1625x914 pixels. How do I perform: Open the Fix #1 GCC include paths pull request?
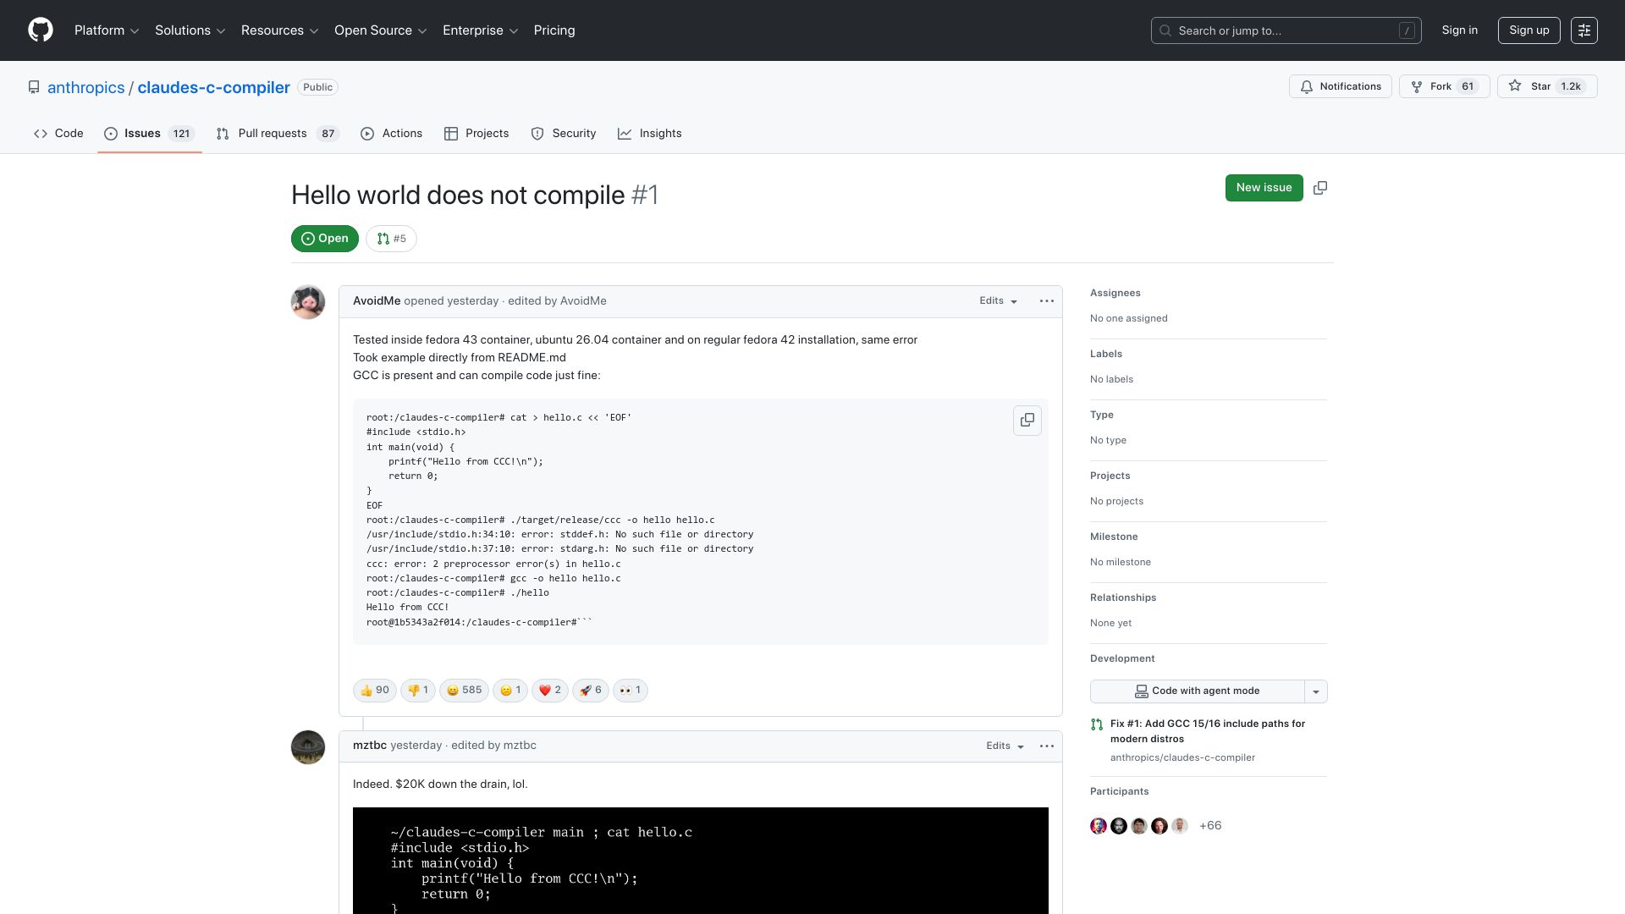pos(1208,731)
